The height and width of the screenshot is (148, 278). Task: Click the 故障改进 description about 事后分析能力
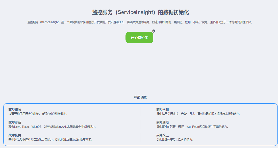click(176, 139)
